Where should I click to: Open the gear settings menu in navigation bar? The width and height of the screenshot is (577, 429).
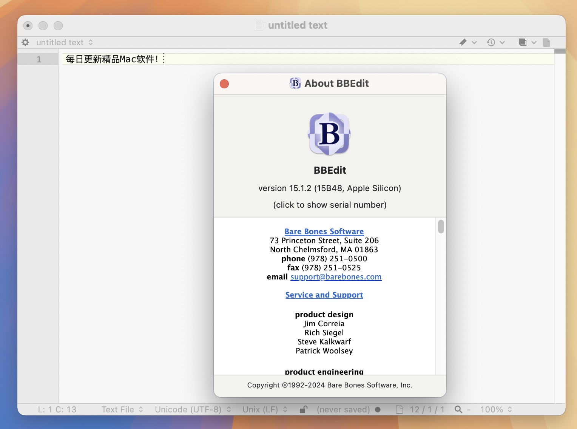[x=25, y=42]
